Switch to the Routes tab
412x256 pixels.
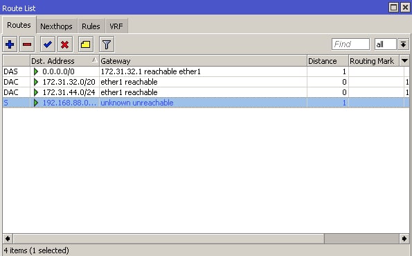coord(19,25)
